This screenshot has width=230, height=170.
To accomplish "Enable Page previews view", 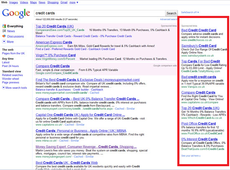I will [x=10, y=82].
